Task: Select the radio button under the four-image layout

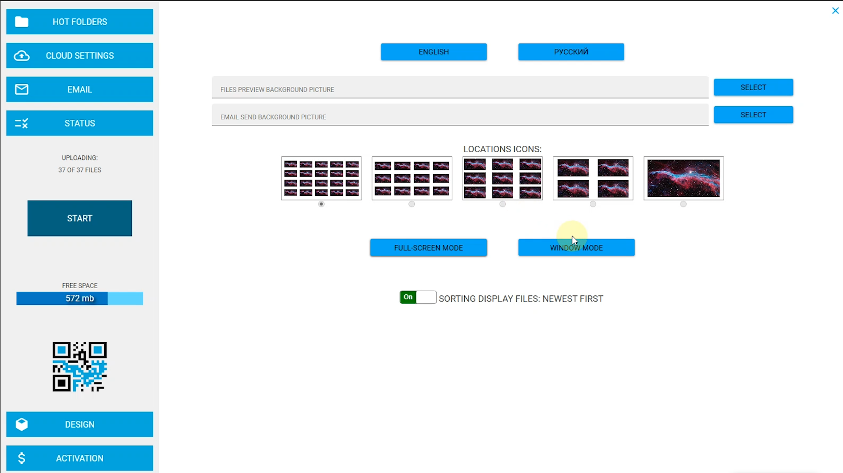Action: [592, 204]
